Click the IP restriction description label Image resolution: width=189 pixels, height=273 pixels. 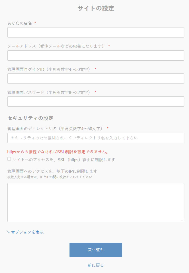[52, 171]
